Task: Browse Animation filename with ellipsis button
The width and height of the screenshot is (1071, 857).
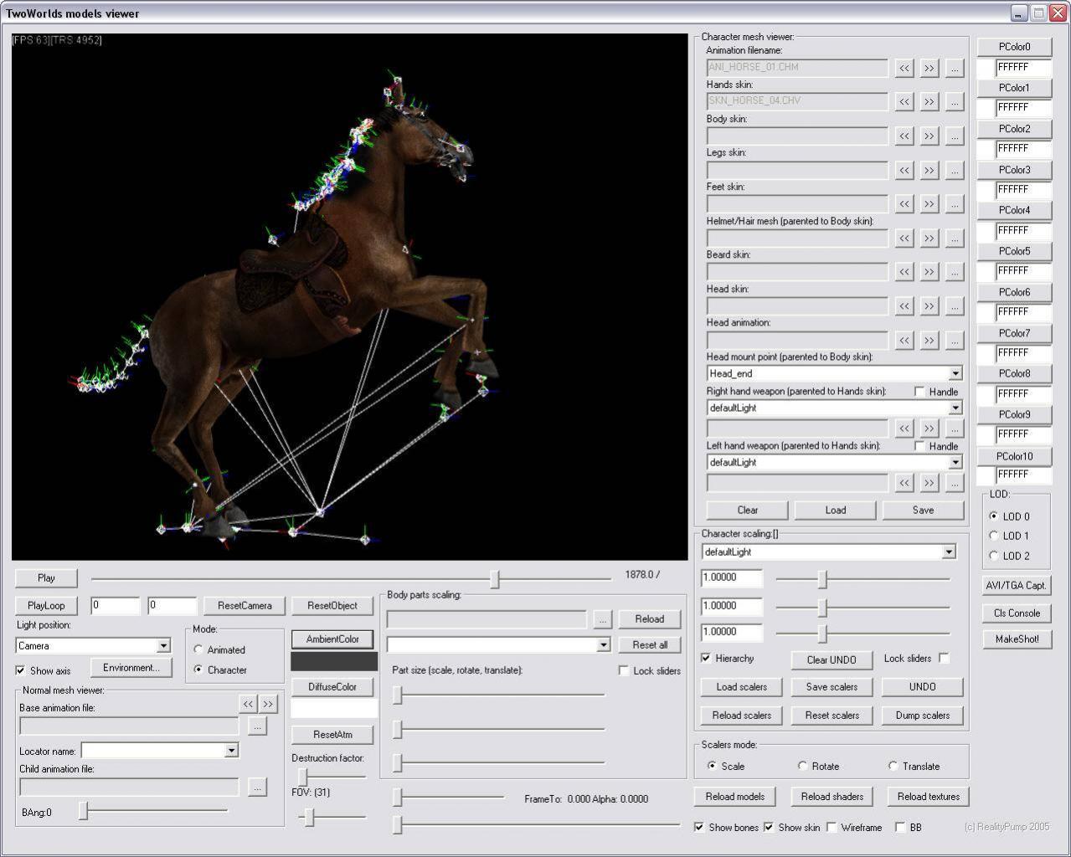Action: (954, 68)
